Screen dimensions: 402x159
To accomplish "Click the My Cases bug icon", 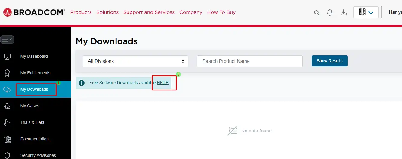I will [7, 106].
